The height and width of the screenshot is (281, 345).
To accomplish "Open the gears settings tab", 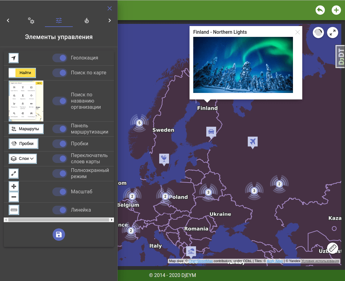I will (31, 20).
